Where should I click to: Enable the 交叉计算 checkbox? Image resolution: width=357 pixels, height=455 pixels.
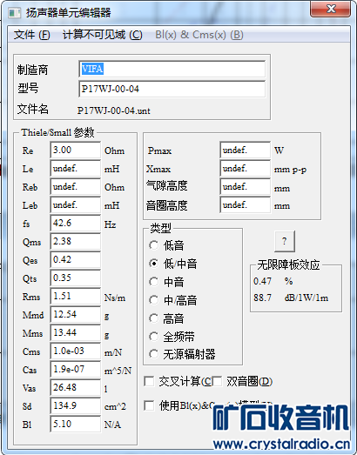click(149, 381)
